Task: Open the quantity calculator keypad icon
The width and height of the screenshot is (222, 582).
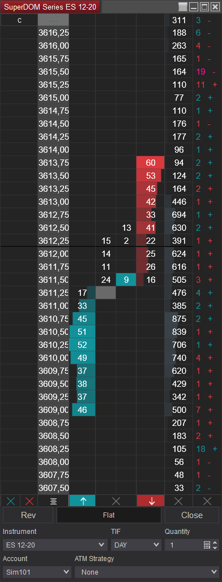Action: tap(207, 545)
